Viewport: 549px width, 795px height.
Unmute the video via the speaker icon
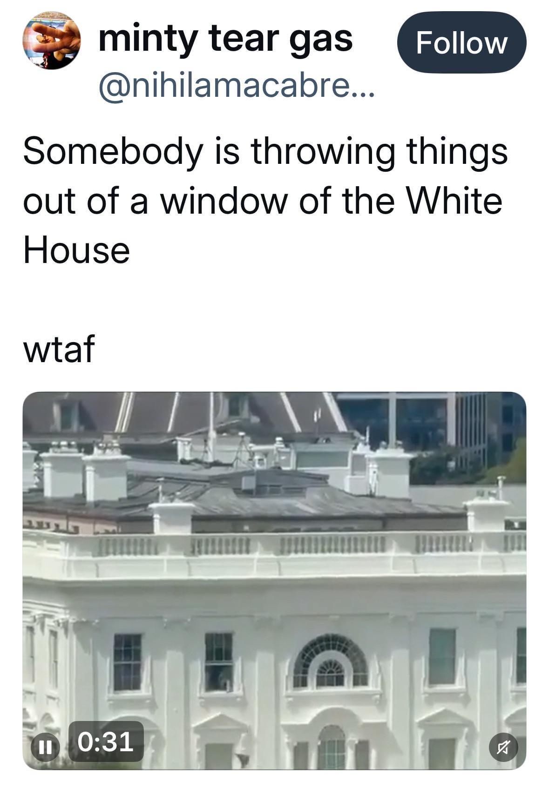pos(503,747)
